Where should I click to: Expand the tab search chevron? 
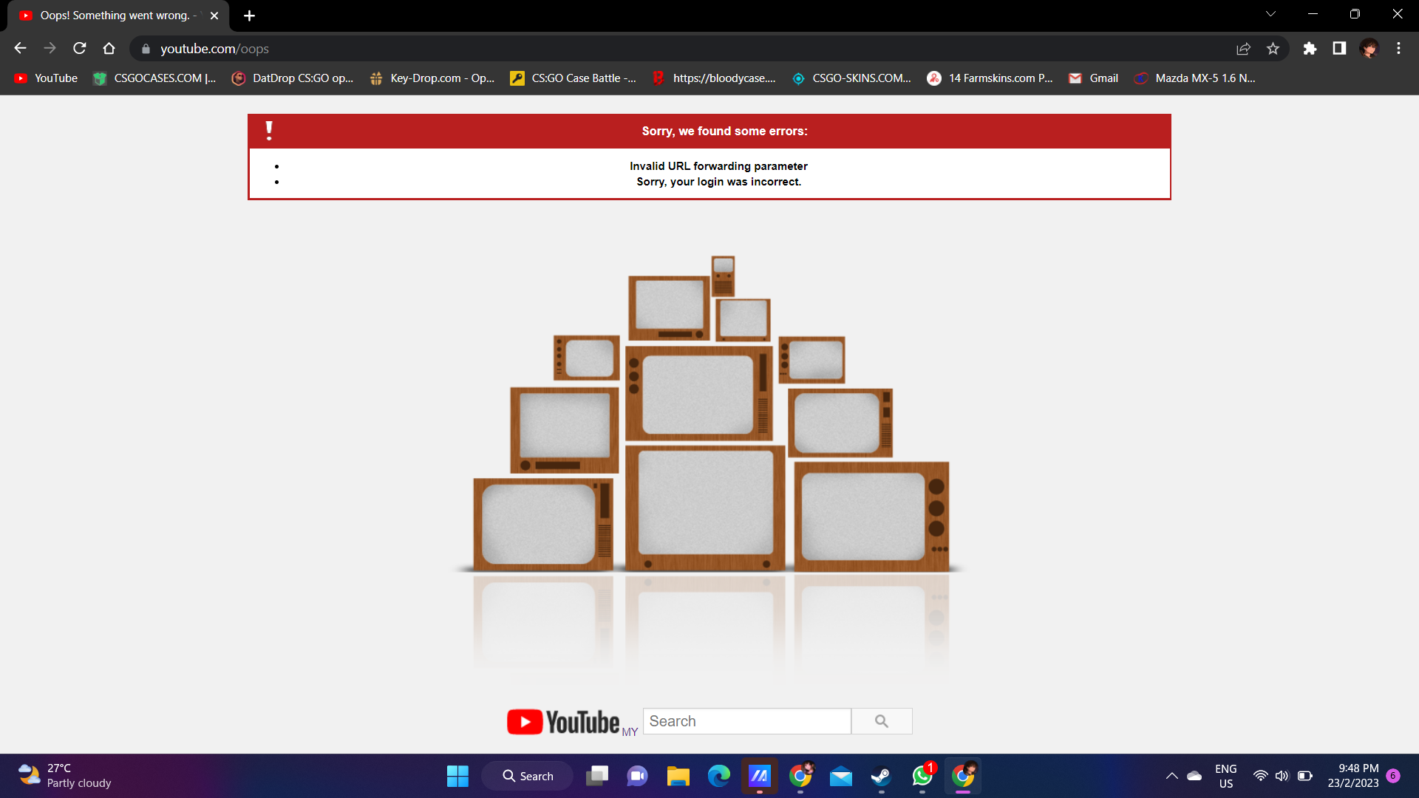(x=1270, y=14)
